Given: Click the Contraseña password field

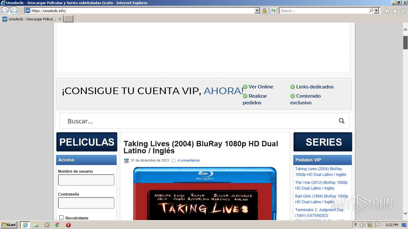Looking at the screenshot, I should click(86, 203).
